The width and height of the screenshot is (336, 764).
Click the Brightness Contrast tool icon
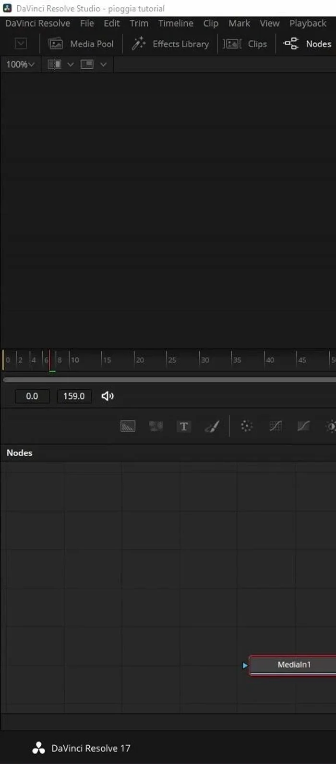click(x=331, y=426)
